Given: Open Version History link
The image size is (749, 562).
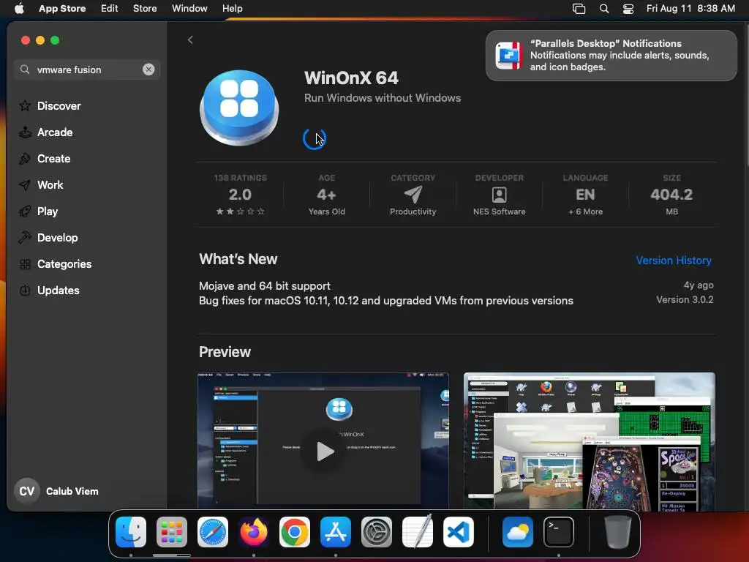Looking at the screenshot, I should 674,260.
